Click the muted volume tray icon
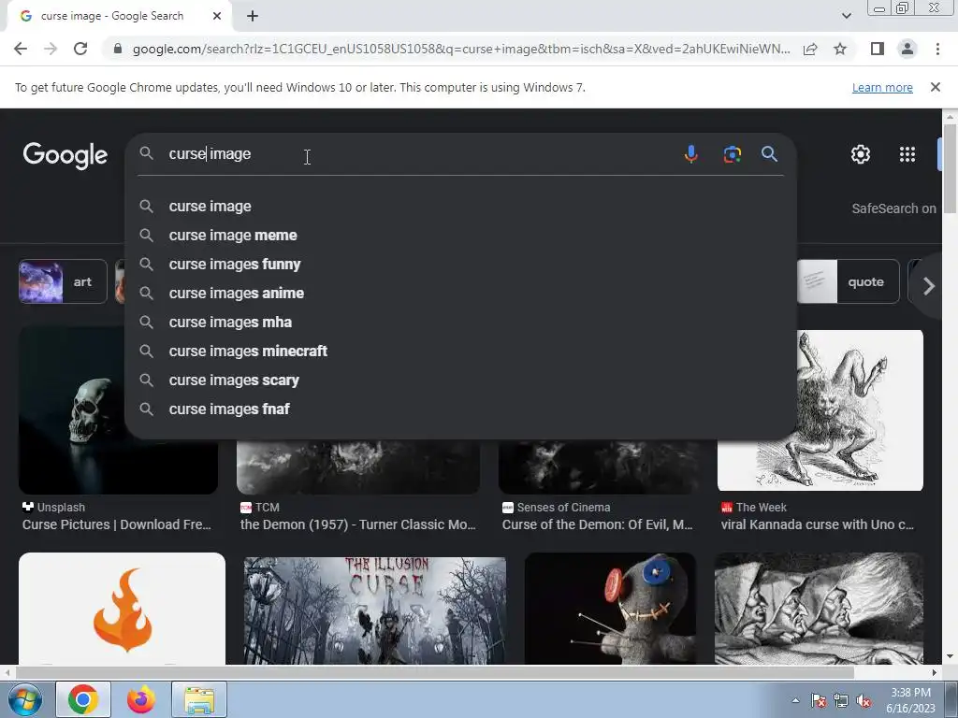958x718 pixels. (864, 701)
